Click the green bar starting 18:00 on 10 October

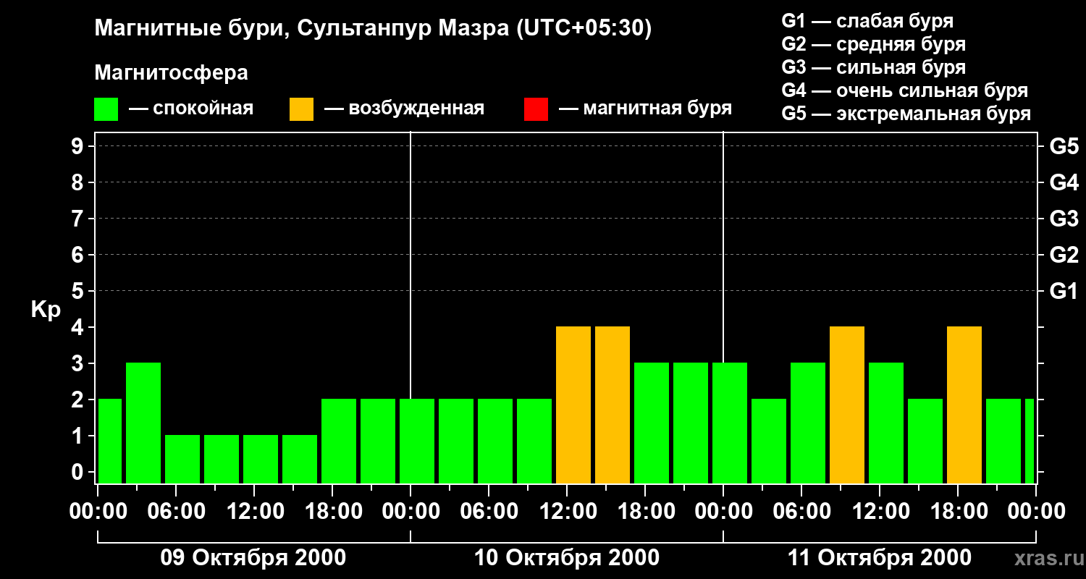[652, 423]
